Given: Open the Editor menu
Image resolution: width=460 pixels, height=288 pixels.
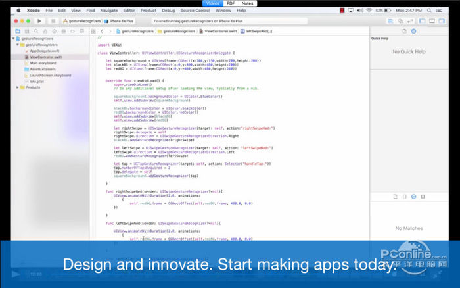Looking at the screenshot, I should click(129, 11).
